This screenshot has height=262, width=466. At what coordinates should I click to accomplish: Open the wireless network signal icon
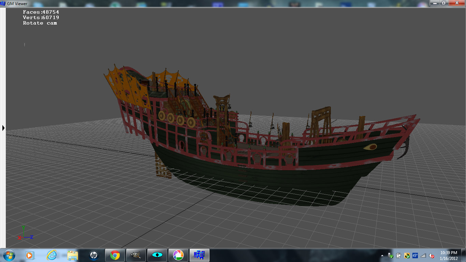423,255
